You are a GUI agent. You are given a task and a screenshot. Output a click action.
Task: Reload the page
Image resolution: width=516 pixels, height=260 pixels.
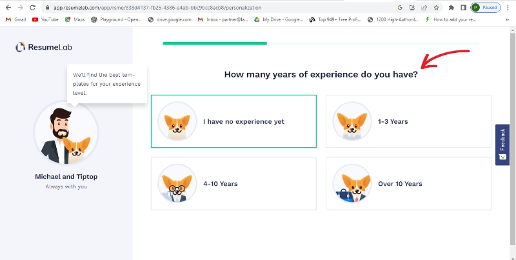(33, 7)
